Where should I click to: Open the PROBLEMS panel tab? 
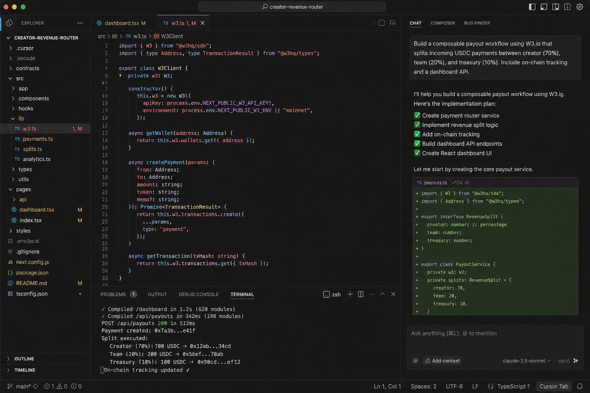tap(118, 294)
